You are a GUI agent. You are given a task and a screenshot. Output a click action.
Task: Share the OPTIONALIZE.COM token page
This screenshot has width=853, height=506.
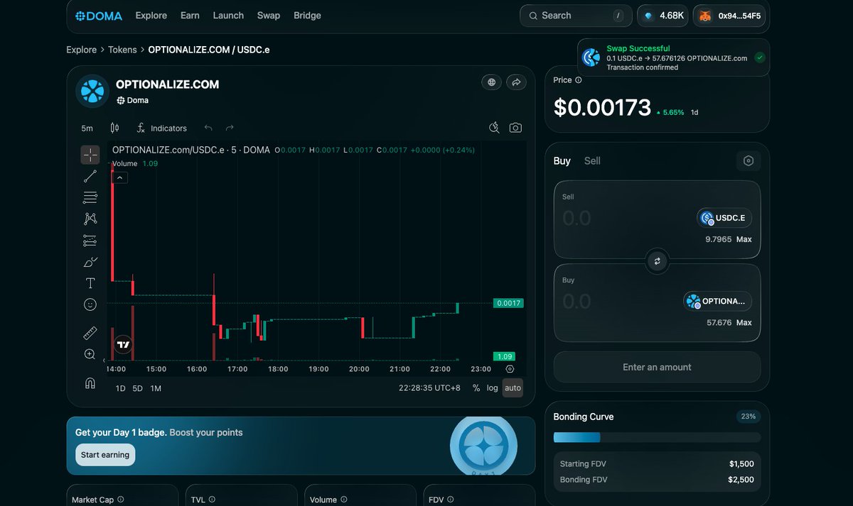point(516,82)
